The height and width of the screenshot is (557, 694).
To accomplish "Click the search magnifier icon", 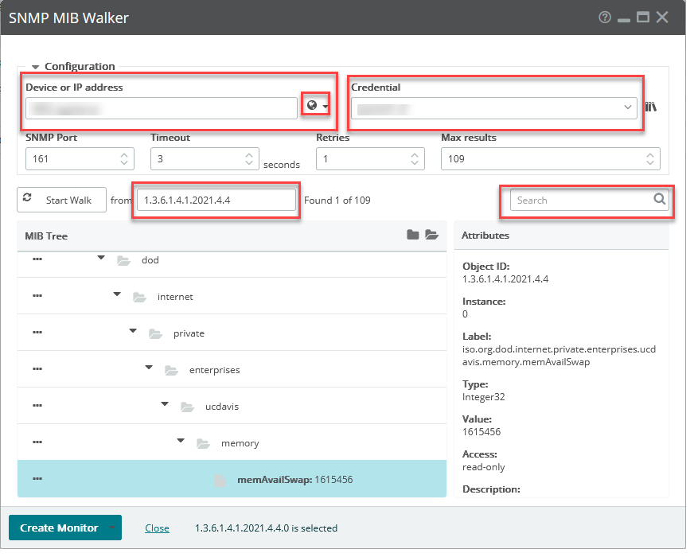I will coord(659,200).
